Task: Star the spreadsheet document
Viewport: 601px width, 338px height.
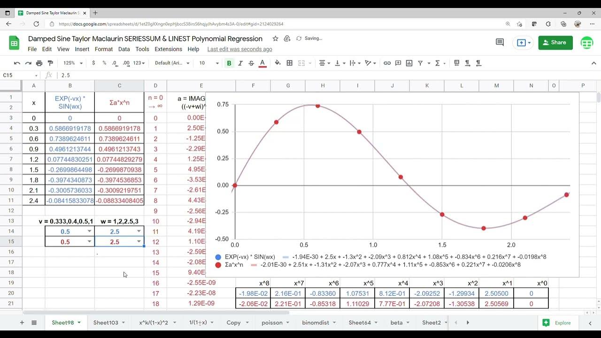Action: coord(275,38)
